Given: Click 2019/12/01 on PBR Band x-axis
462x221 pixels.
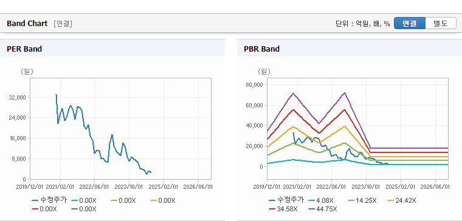Looking at the screenshot, I should point(267,187).
